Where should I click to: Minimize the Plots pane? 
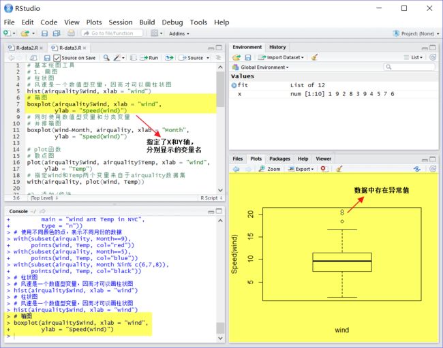click(x=425, y=160)
